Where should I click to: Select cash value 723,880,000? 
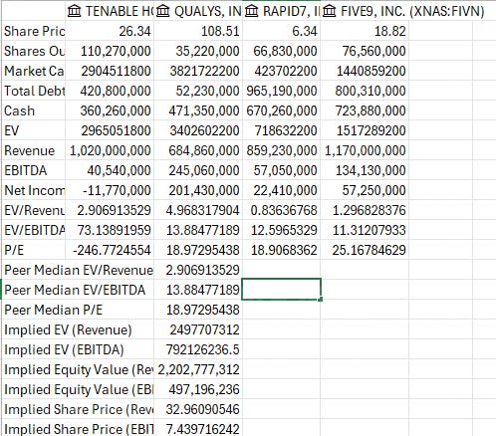pos(371,110)
